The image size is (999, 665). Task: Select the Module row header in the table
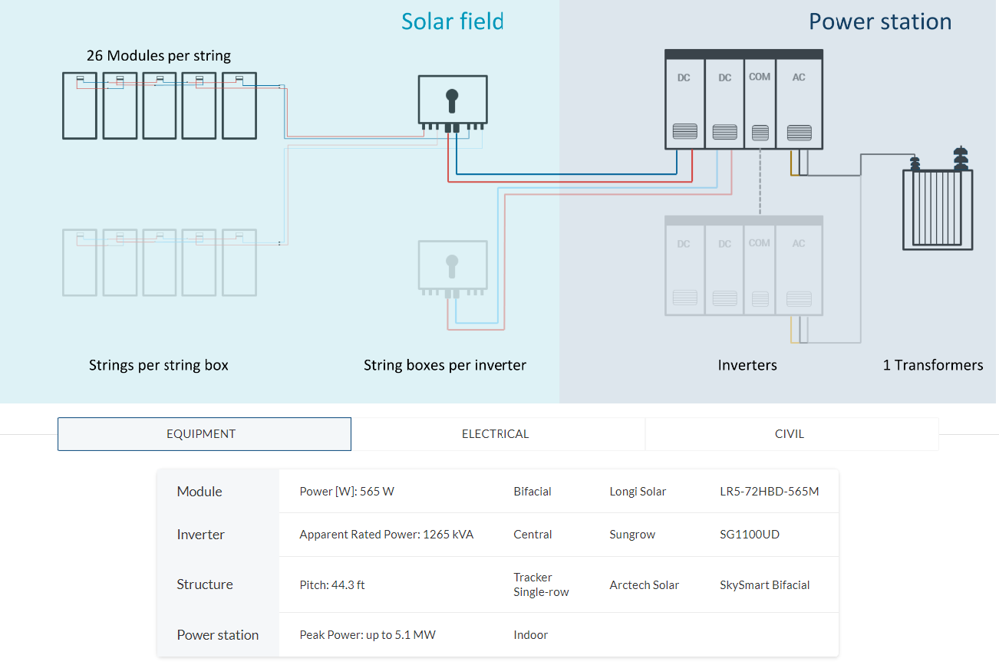pyautogui.click(x=199, y=492)
